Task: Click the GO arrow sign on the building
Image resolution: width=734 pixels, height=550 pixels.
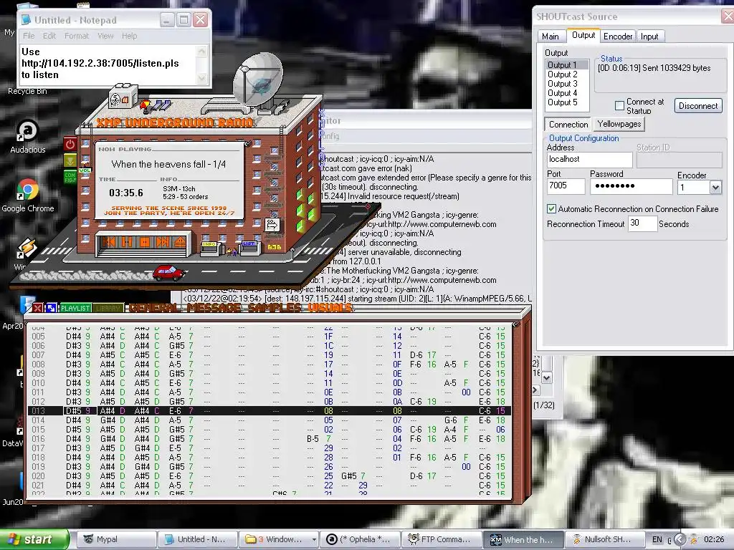Action: tap(272, 225)
